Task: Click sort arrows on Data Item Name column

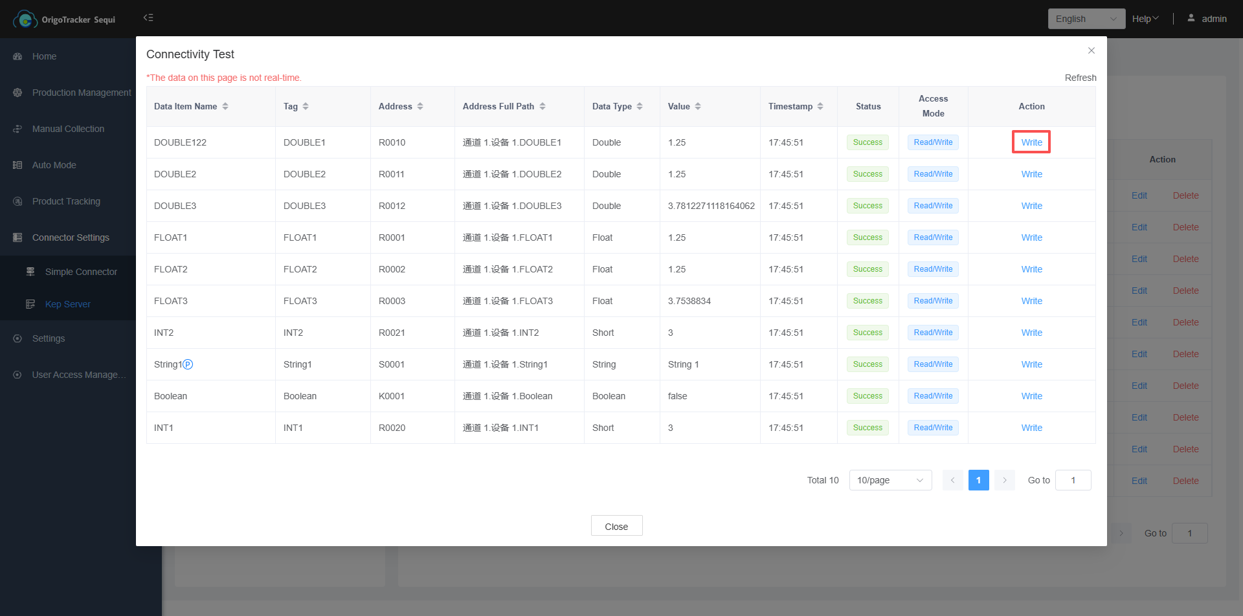Action: pos(225,106)
